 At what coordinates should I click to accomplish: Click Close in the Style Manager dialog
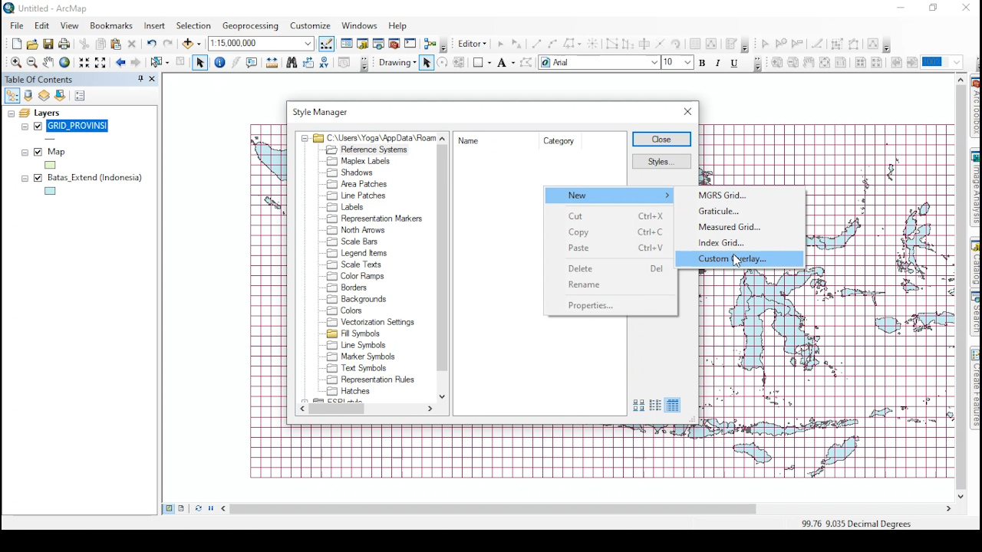(661, 139)
